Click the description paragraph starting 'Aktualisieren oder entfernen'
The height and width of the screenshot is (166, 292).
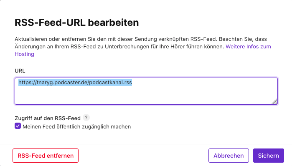pos(143,46)
